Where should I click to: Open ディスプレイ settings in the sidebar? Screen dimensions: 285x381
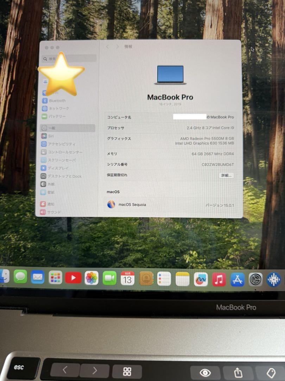(x=55, y=168)
